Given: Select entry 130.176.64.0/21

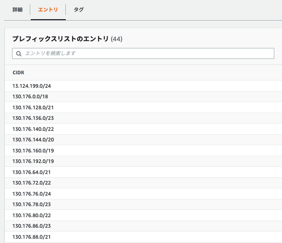Looking at the screenshot, I should tap(32, 172).
